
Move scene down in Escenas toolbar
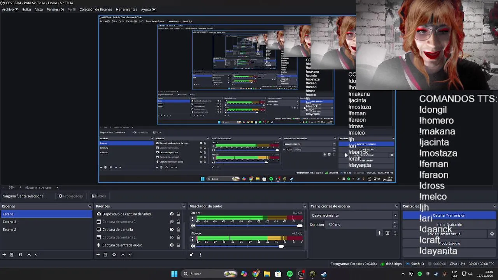click(x=36, y=255)
